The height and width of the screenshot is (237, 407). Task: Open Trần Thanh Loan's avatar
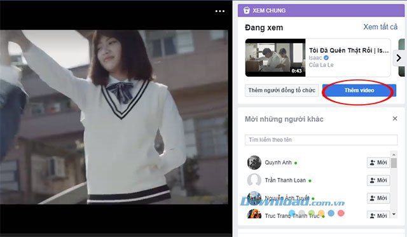(x=254, y=180)
